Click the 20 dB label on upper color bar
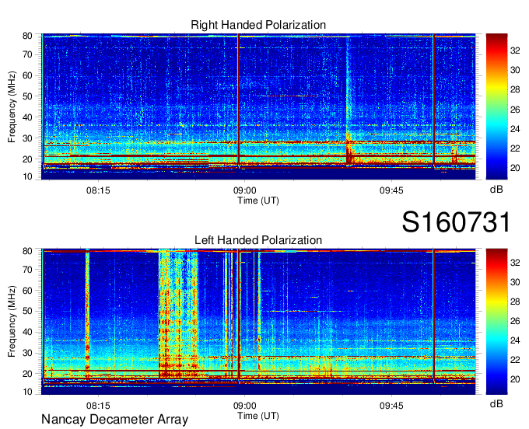Screen dimensions: 529x429 [x=515, y=168]
